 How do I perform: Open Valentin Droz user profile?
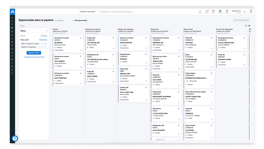click(237, 12)
